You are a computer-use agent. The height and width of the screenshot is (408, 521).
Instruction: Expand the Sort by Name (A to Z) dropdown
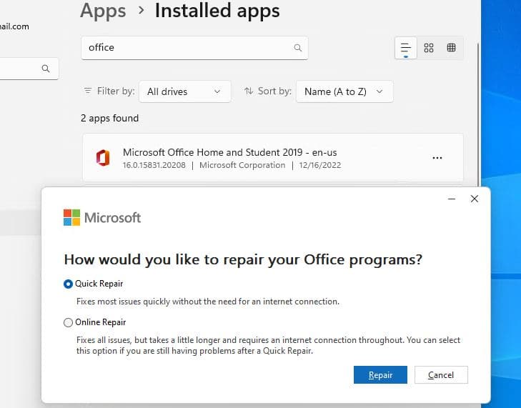344,91
